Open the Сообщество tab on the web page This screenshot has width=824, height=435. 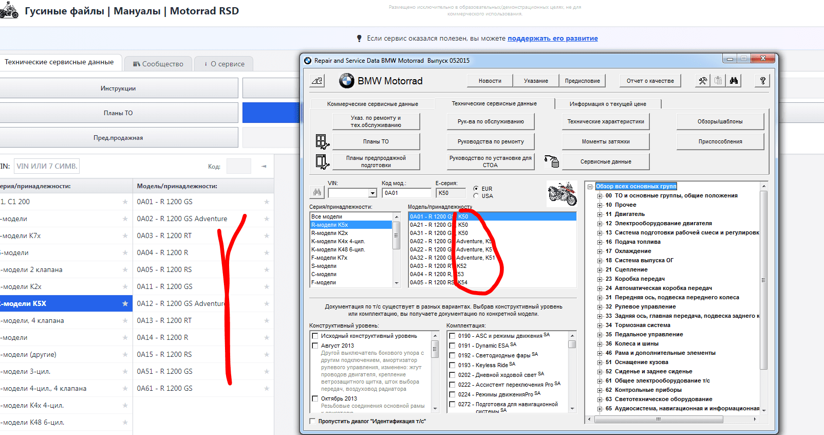[158, 64]
